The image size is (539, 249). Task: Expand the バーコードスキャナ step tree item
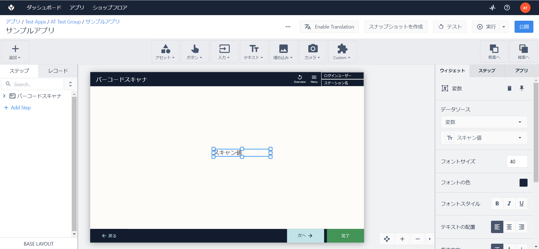[4, 96]
